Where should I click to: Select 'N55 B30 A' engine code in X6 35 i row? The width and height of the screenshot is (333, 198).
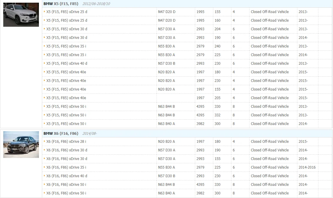point(166,167)
